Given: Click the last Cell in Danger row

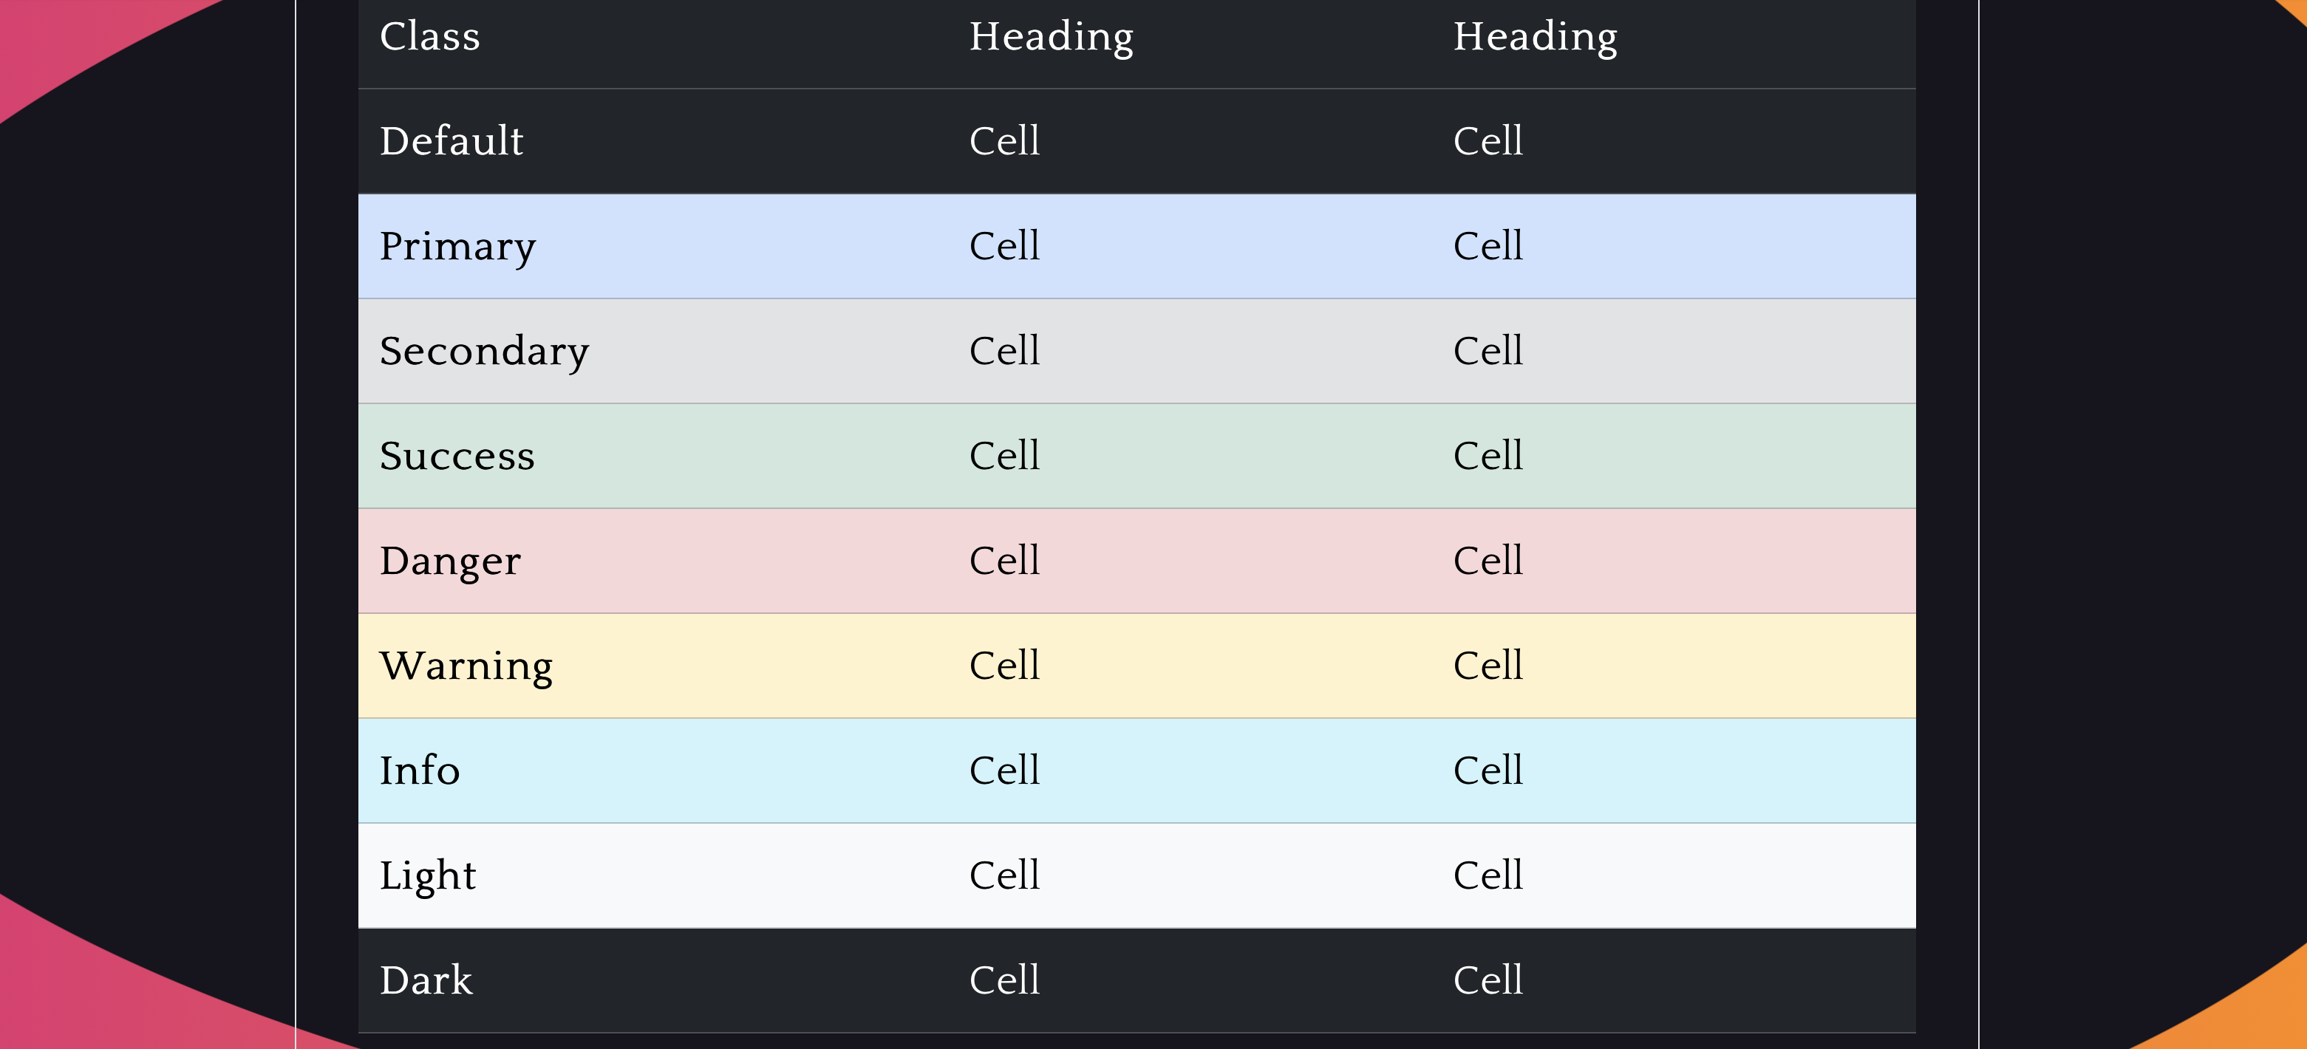Looking at the screenshot, I should pos(1488,561).
